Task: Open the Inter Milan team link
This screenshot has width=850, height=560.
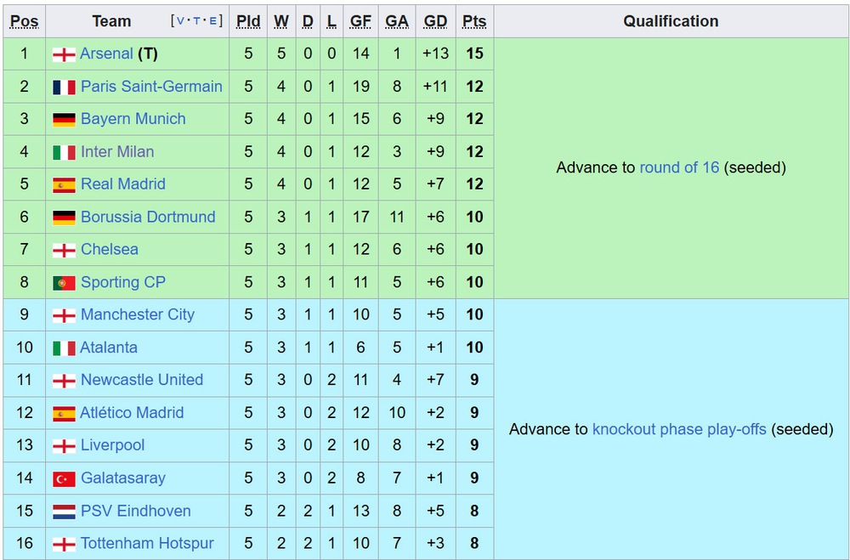Action: (x=117, y=152)
